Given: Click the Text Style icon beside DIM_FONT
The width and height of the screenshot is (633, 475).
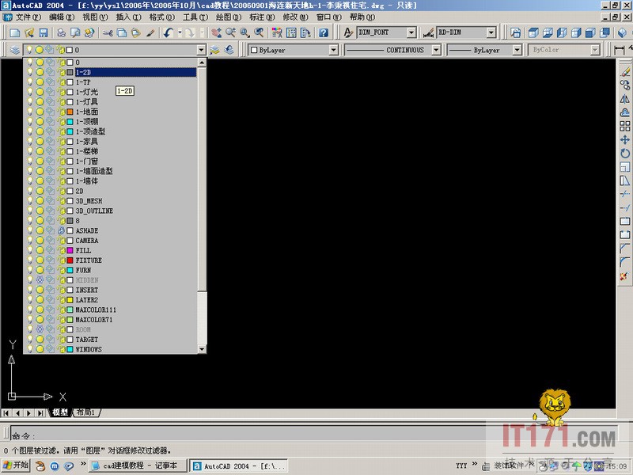Looking at the screenshot, I should click(x=349, y=32).
